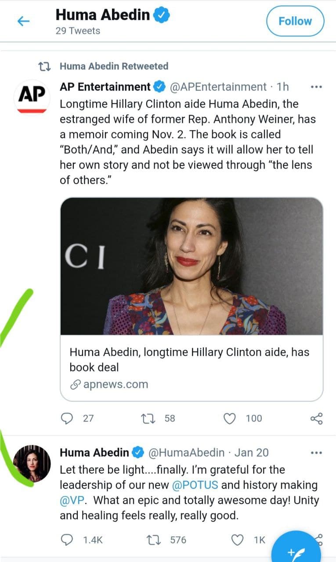Tap the back arrow icon

(23, 21)
